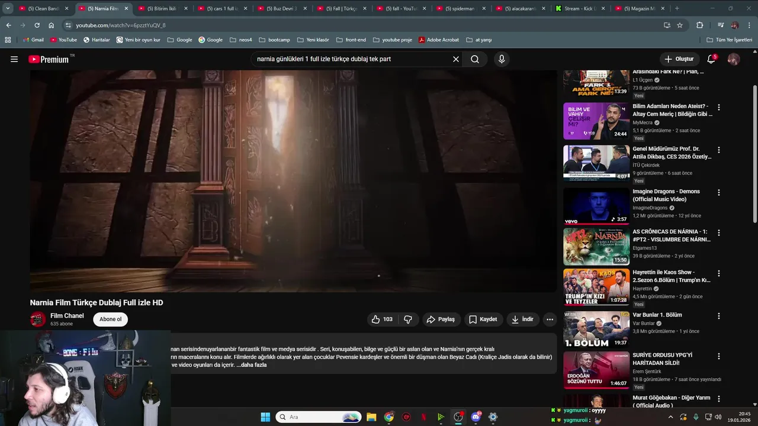The image size is (758, 426).
Task: Open Windows Start menu
Action: (265, 417)
